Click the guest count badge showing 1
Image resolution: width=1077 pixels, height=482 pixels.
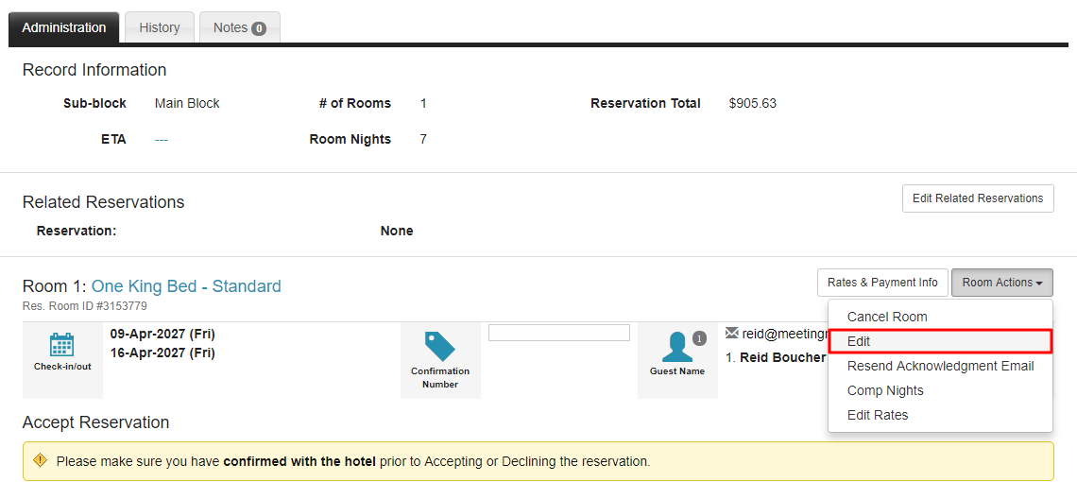coord(699,338)
